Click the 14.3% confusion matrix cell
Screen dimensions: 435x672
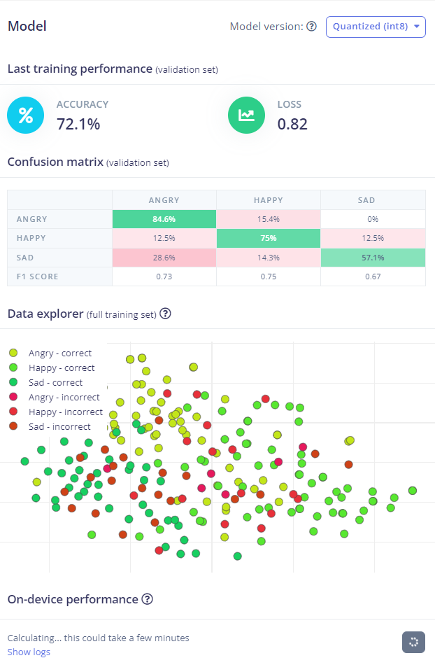pos(269,258)
